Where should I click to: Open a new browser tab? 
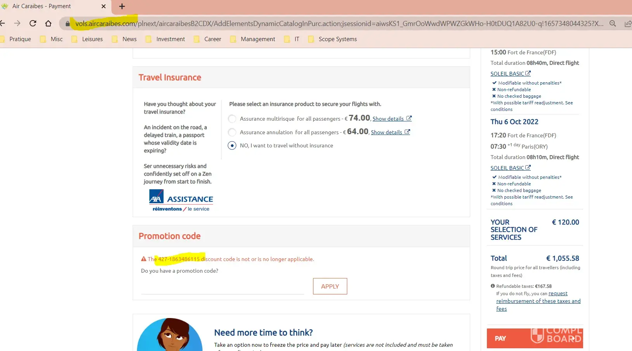pos(122,6)
